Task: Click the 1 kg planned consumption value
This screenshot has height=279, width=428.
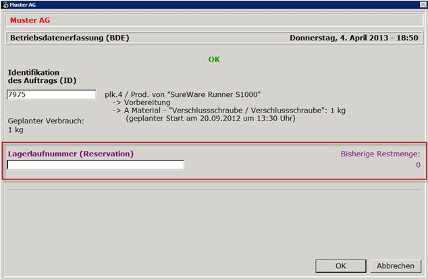Action: tap(15, 130)
